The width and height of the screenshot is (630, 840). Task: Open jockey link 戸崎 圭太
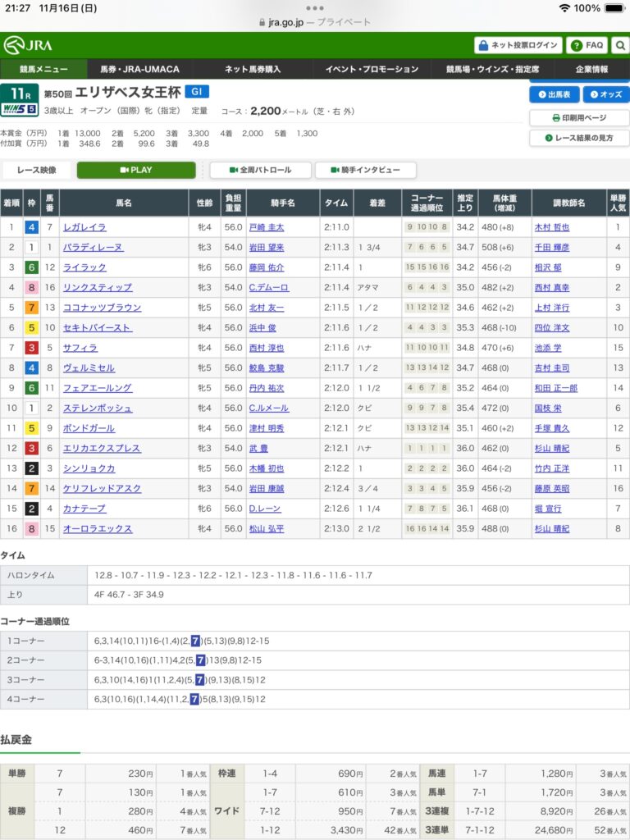tap(266, 227)
